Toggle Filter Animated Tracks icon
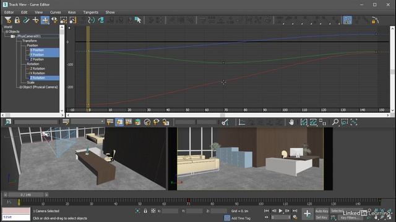 point(129,122)
